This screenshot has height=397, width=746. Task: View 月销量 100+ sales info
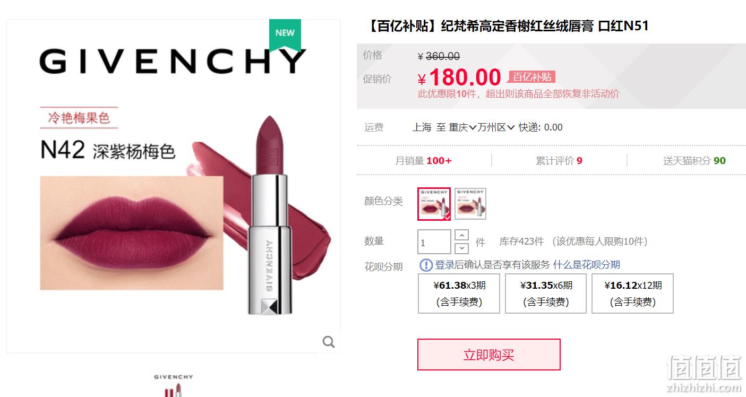pos(423,161)
